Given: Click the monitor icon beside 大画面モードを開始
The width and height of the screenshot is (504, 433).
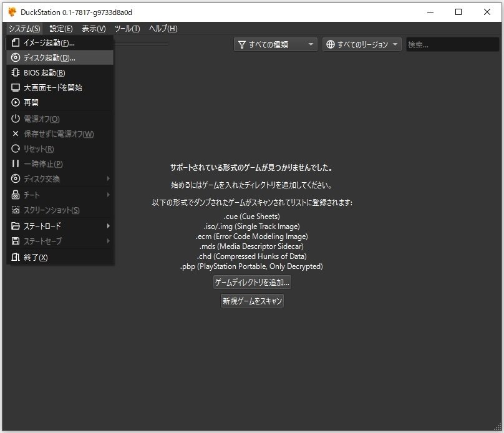Looking at the screenshot, I should tap(16, 87).
